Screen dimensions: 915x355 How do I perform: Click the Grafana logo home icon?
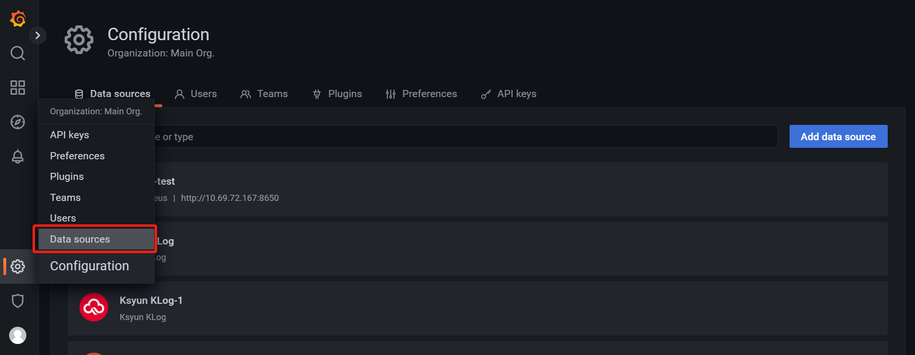point(18,19)
